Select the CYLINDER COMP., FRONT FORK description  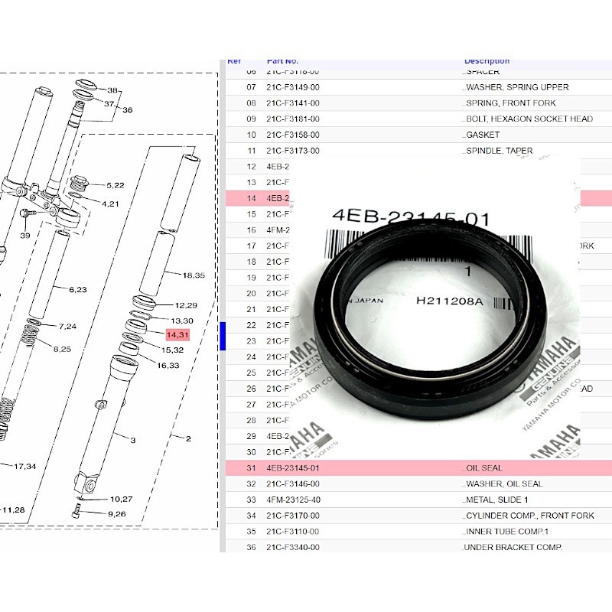tap(528, 516)
